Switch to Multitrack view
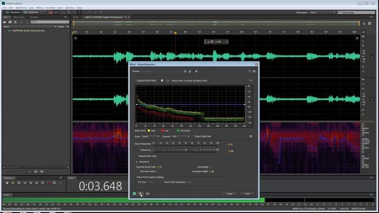The image size is (379, 213). tap(31, 12)
